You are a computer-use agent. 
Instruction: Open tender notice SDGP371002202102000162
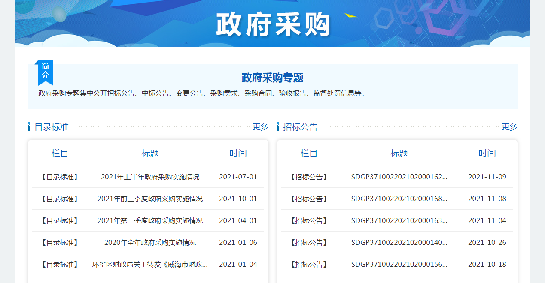399,177
